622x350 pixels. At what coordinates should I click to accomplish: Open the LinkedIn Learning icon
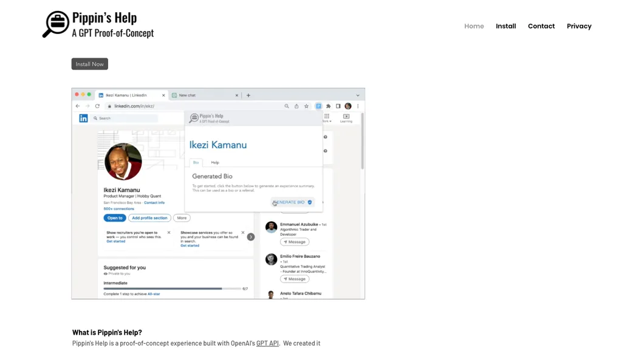click(346, 118)
